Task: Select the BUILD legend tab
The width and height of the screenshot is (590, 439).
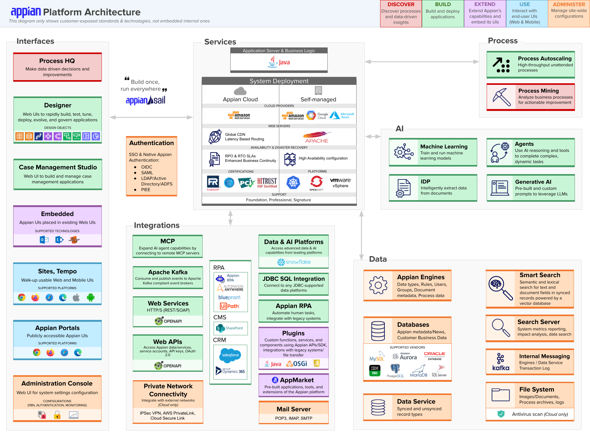Action: tap(443, 14)
